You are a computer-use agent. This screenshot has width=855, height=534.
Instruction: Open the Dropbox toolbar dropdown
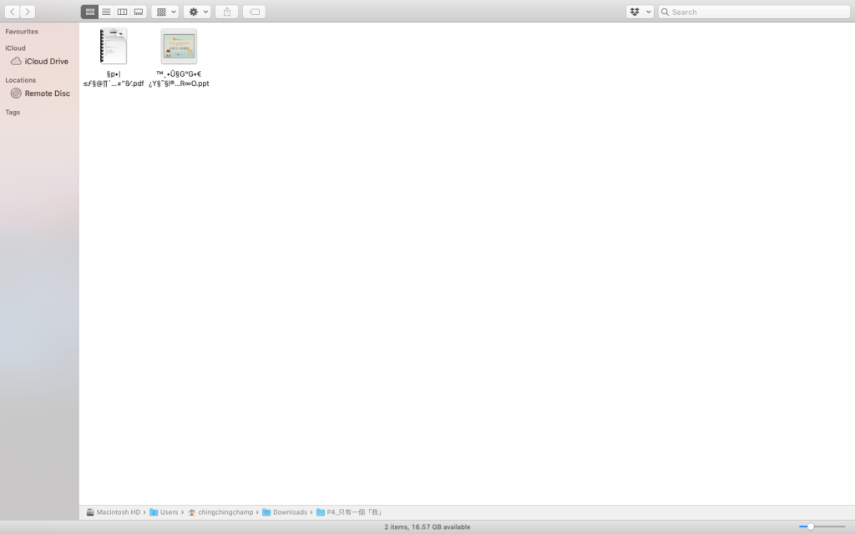[x=640, y=12]
